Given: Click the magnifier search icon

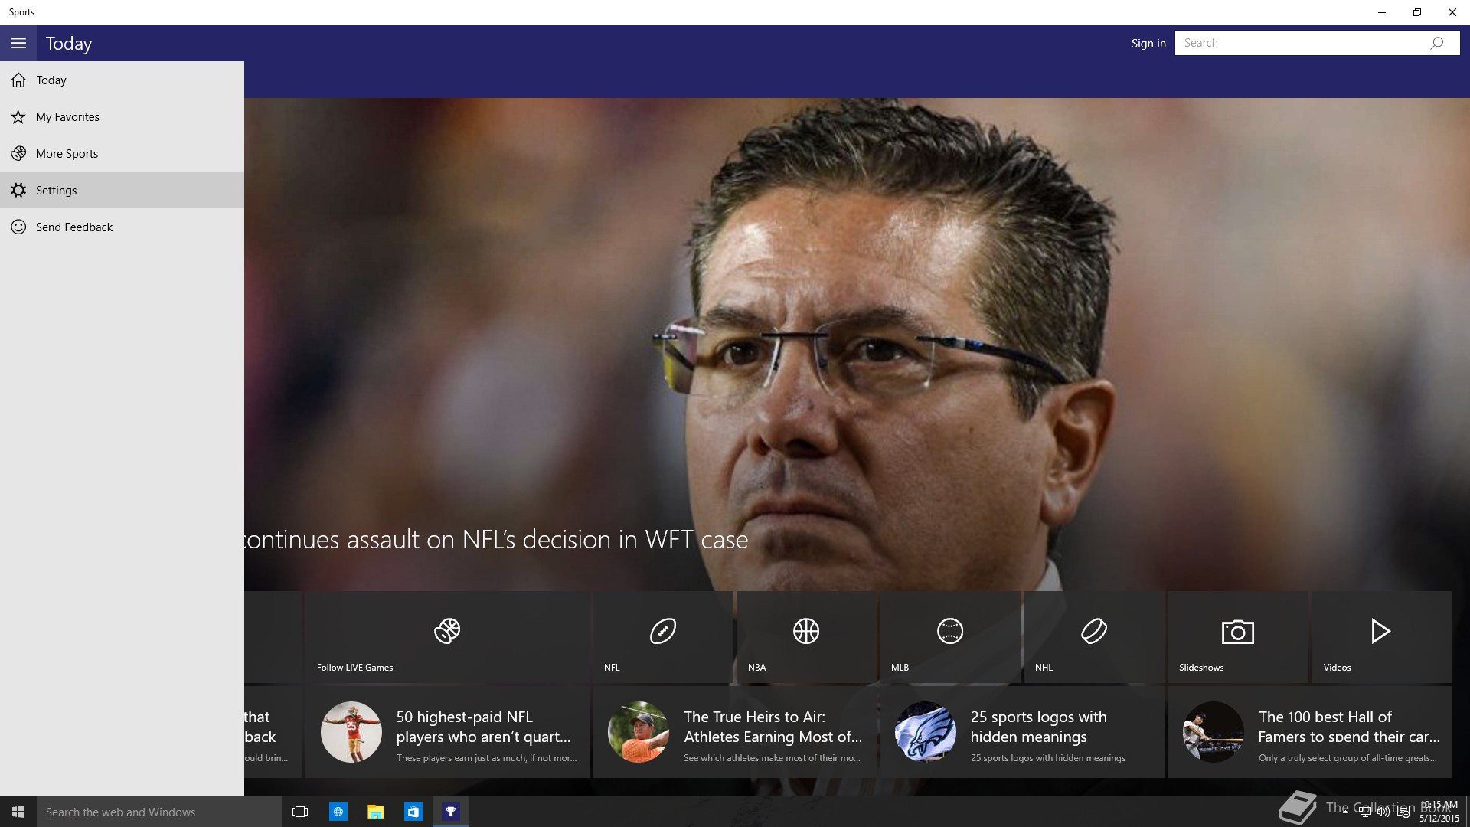Looking at the screenshot, I should point(1437,43).
